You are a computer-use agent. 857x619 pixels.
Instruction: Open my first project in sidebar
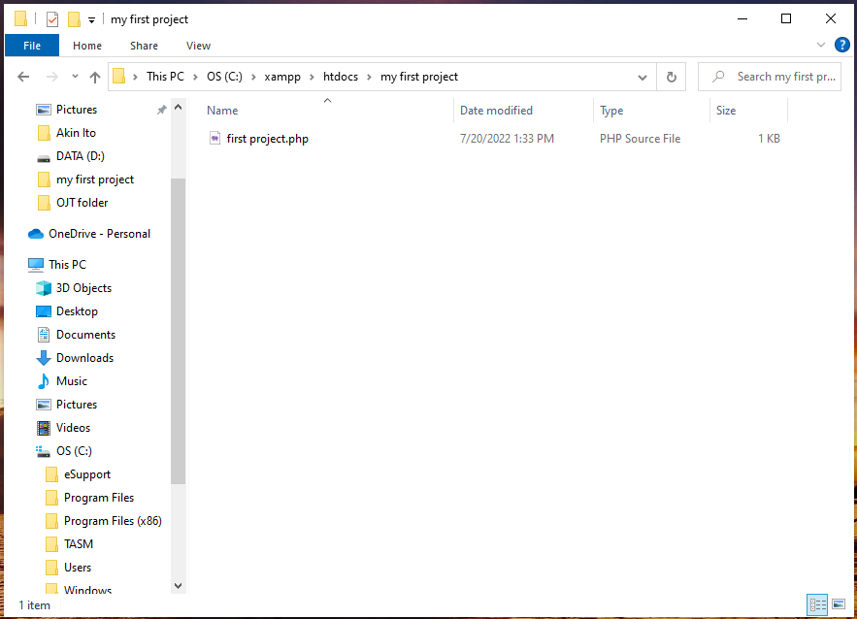pos(95,179)
